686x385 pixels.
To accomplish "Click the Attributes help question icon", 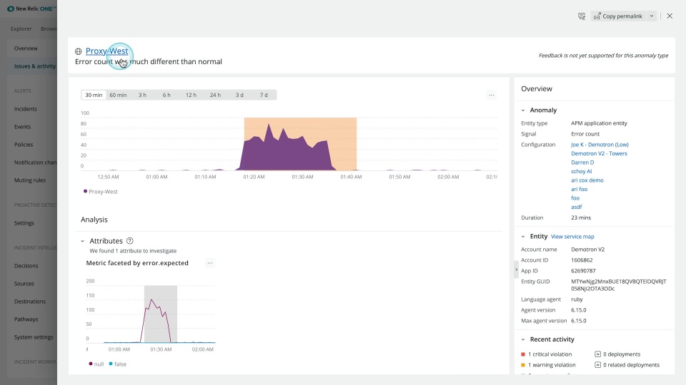I will pyautogui.click(x=130, y=240).
